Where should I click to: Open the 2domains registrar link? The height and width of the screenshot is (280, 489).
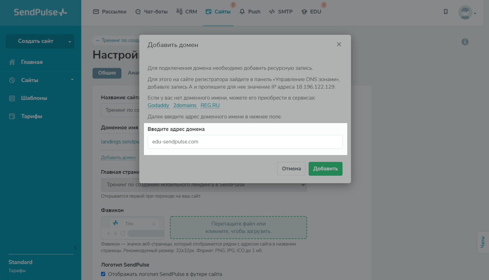pos(185,105)
